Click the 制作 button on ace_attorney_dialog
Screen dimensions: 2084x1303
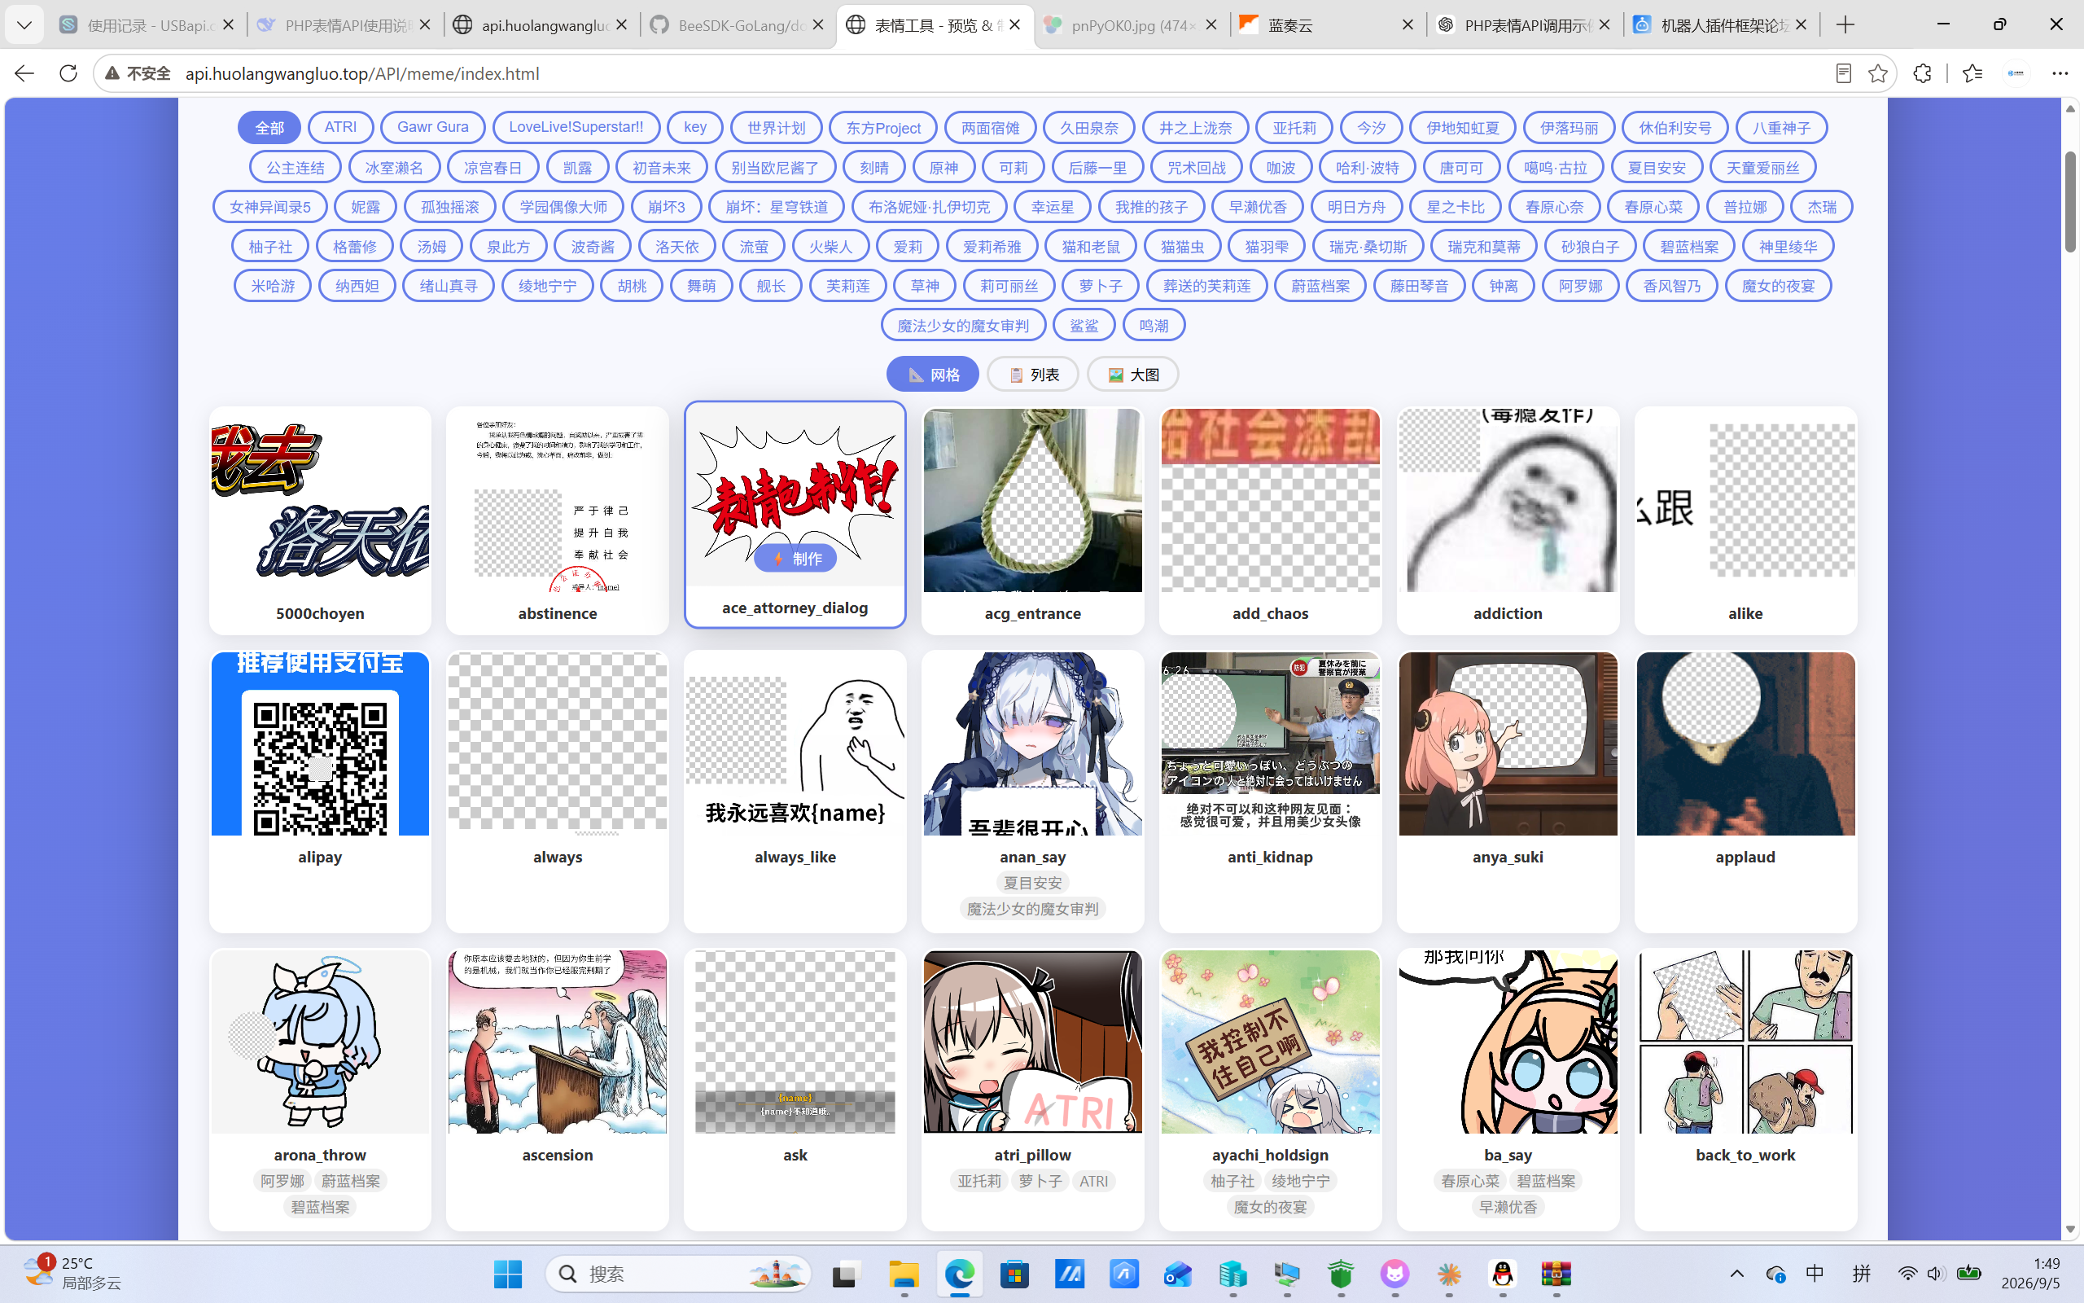pos(795,559)
